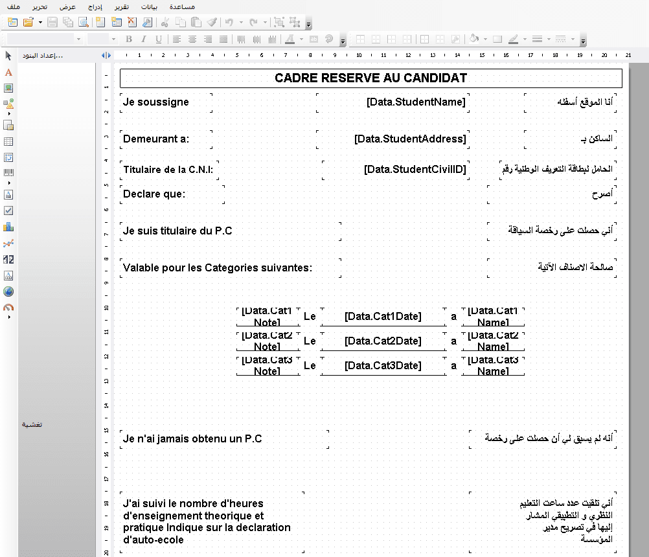The image size is (649, 557).
Task: Open the undo history dropdown arrow
Action: click(x=240, y=21)
